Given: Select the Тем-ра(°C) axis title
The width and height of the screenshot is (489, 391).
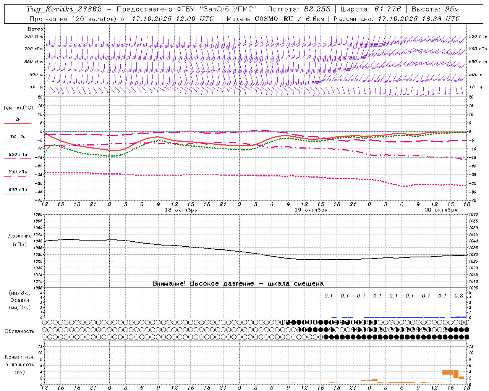Looking at the screenshot, I should pos(18,108).
